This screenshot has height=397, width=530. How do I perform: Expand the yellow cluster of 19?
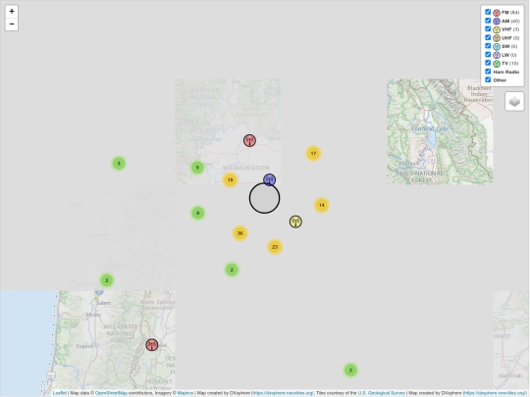coord(231,179)
